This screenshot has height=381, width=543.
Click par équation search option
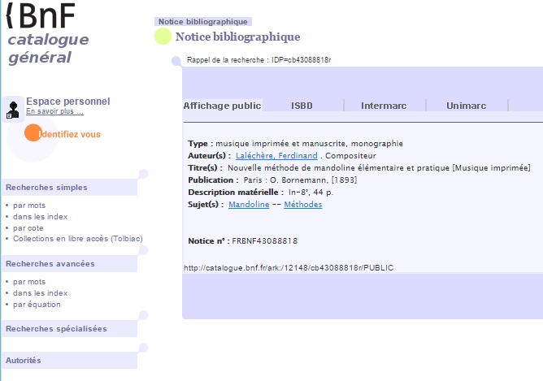[x=37, y=305]
